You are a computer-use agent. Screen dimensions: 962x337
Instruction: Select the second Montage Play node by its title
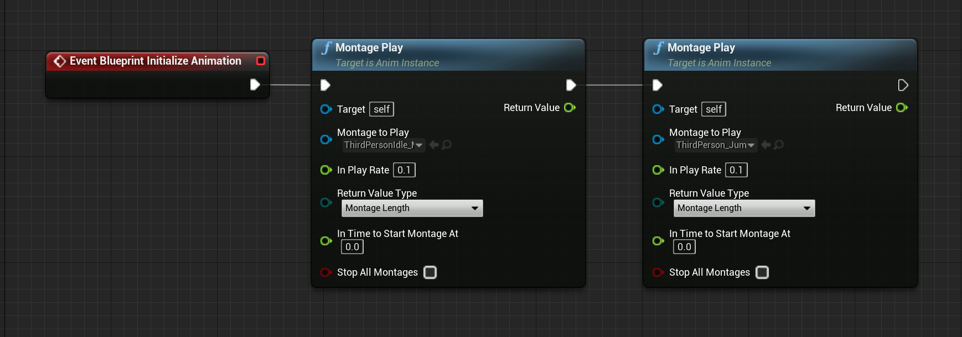pos(701,48)
